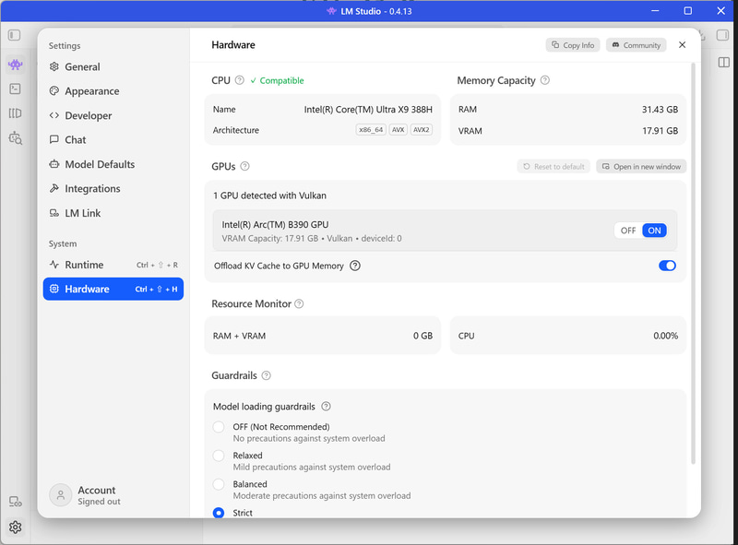
Task: Select the Hardware settings page
Action: point(113,289)
